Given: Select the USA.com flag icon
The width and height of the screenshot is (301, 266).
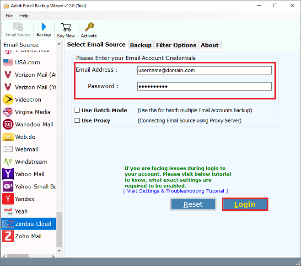Looking at the screenshot, I should 8,62.
